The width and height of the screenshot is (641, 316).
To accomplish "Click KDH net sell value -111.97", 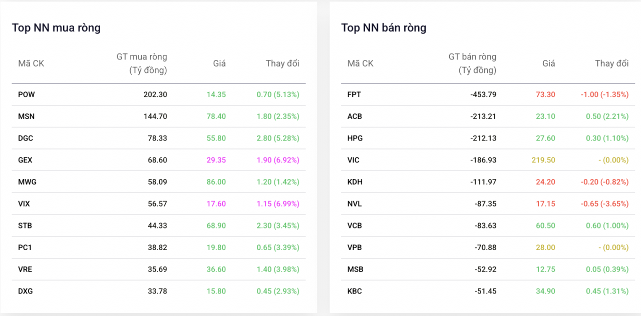I will point(483,182).
